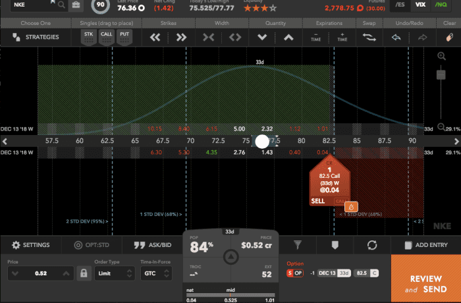Image resolution: width=461 pixels, height=303 pixels.
Task: Zoom in on the curve chart
Action: point(440,57)
